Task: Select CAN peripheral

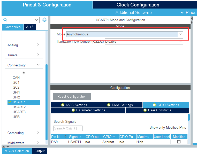Action: click(16, 78)
